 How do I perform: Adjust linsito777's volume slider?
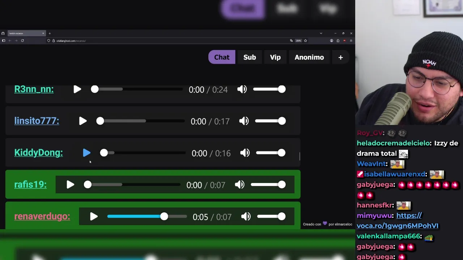pyautogui.click(x=271, y=121)
